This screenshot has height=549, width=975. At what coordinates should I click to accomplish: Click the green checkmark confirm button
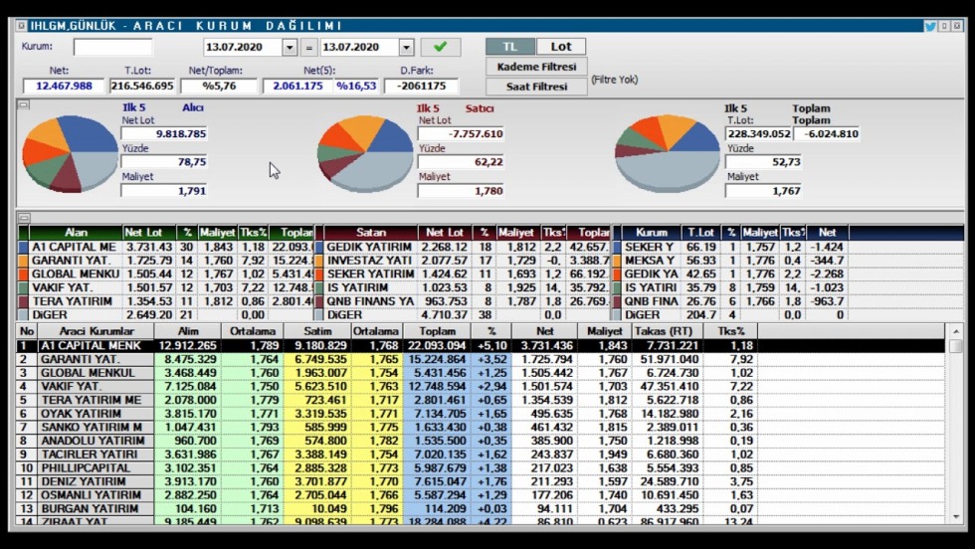point(440,47)
